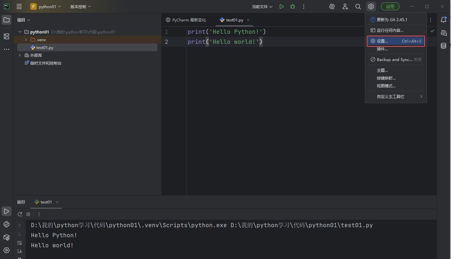Open the Notifications bell icon
This screenshot has height=259, width=451.
click(444, 20)
